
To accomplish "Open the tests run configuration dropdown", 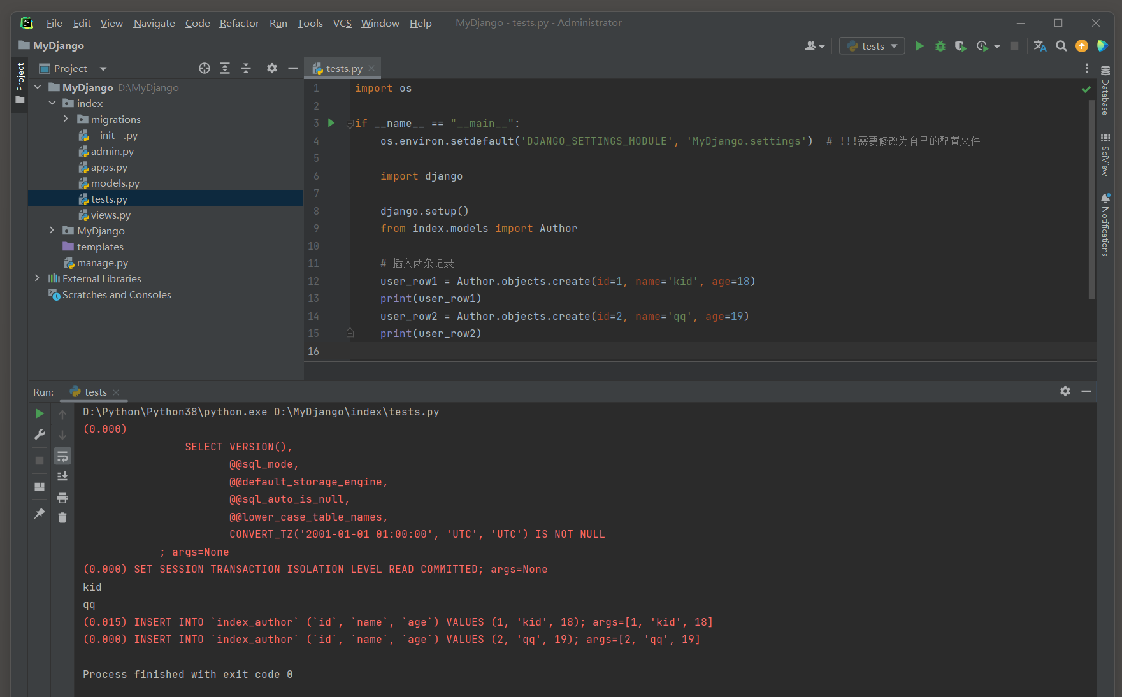I will (x=872, y=46).
